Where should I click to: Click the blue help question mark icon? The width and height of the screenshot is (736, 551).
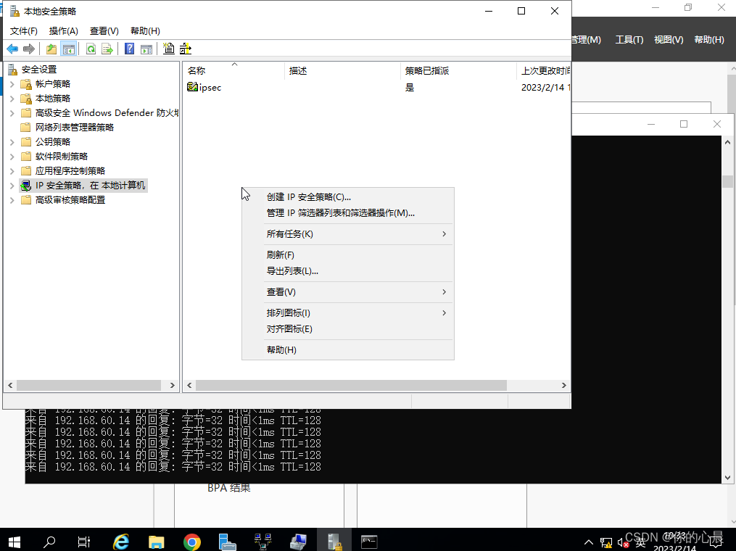(x=129, y=49)
